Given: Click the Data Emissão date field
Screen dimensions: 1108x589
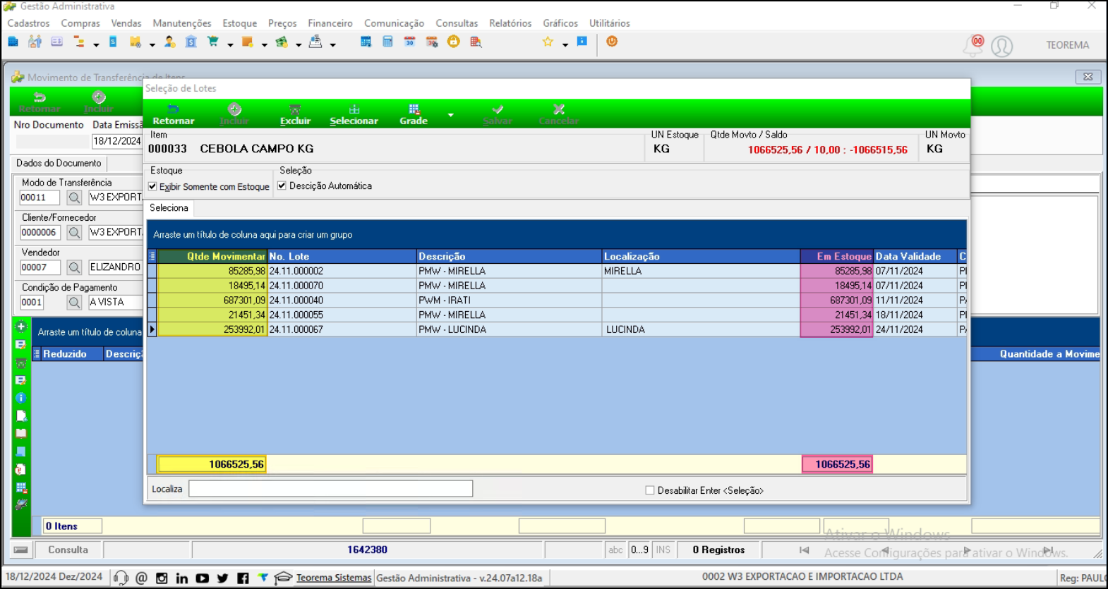Looking at the screenshot, I should click(117, 141).
